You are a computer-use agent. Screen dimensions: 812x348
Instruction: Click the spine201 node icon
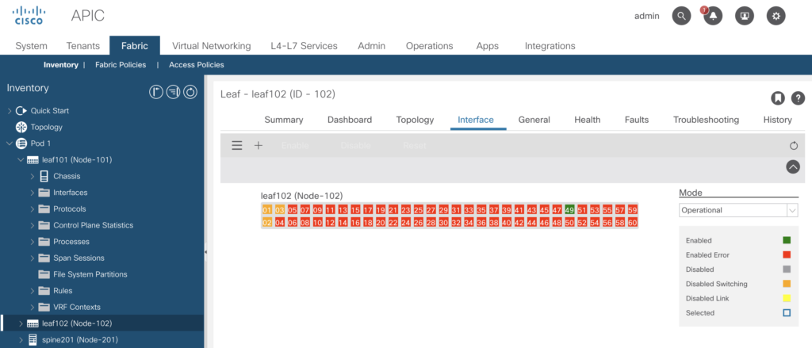pyautogui.click(x=33, y=340)
